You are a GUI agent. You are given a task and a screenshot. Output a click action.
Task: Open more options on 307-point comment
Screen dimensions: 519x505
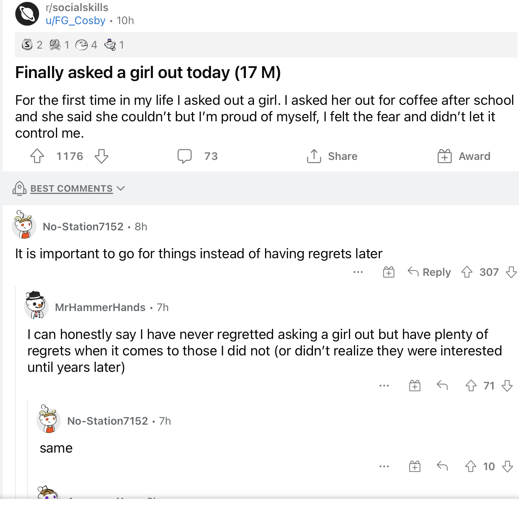pyautogui.click(x=358, y=272)
